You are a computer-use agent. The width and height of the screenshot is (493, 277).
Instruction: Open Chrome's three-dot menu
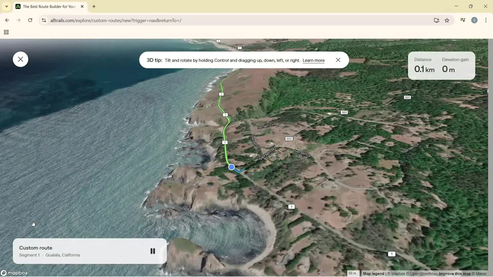pos(486,20)
